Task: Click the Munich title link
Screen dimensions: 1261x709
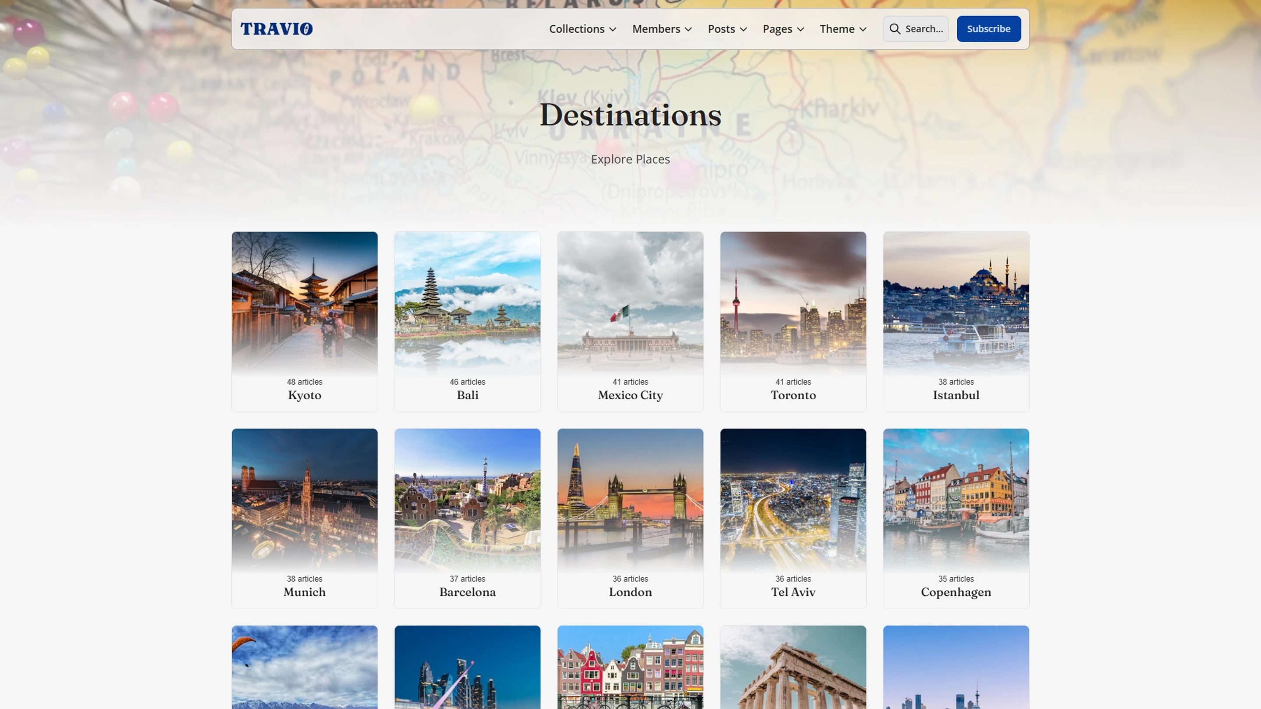Action: [304, 592]
